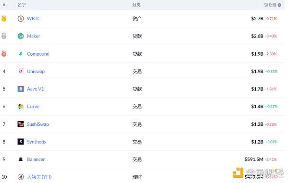Click the gold first-place medal icon

pyautogui.click(x=4, y=19)
